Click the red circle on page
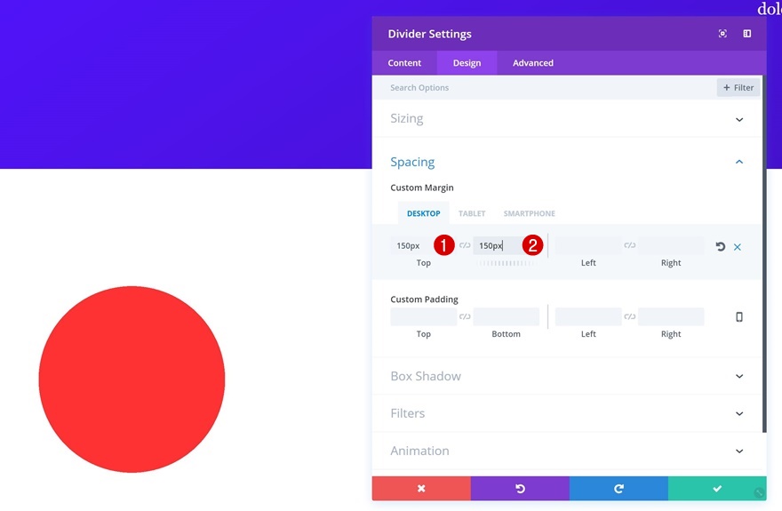This screenshot has width=782, height=511. (x=132, y=379)
